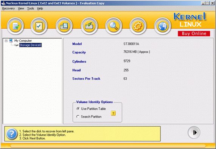Select the Search Partition radio option
This screenshot has width=216, height=149.
(x=78, y=116)
